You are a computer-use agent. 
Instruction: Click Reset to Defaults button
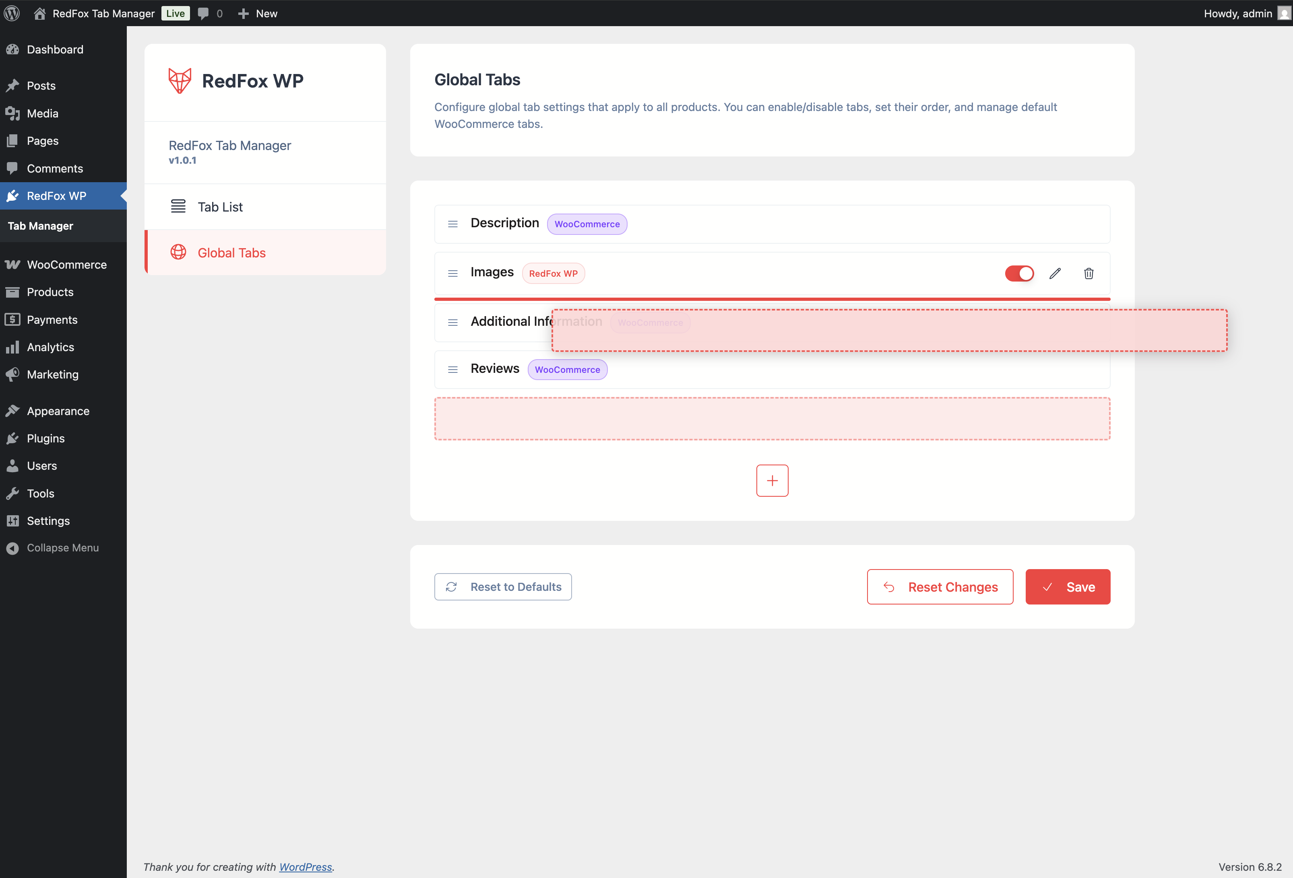point(503,587)
